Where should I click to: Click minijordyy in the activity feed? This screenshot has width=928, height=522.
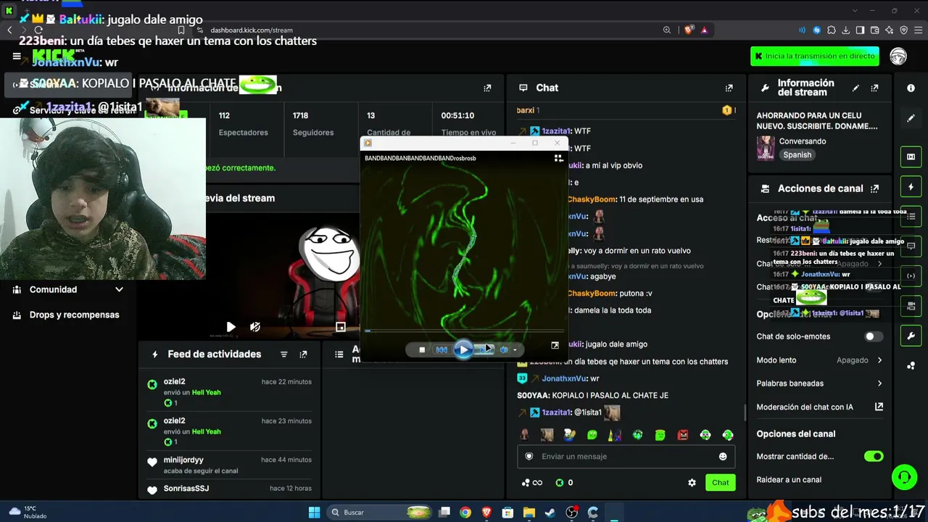(183, 460)
